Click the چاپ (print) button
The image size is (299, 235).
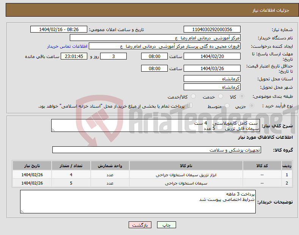coord(166,225)
